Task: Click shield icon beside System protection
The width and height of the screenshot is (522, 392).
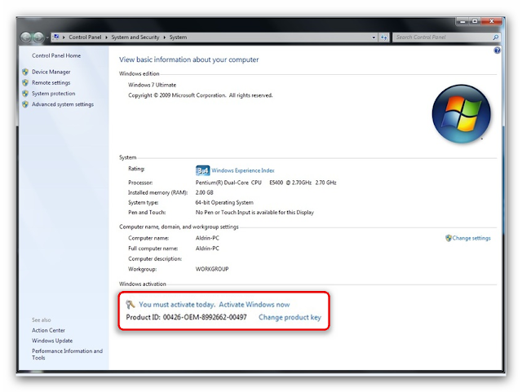Action: click(x=25, y=94)
